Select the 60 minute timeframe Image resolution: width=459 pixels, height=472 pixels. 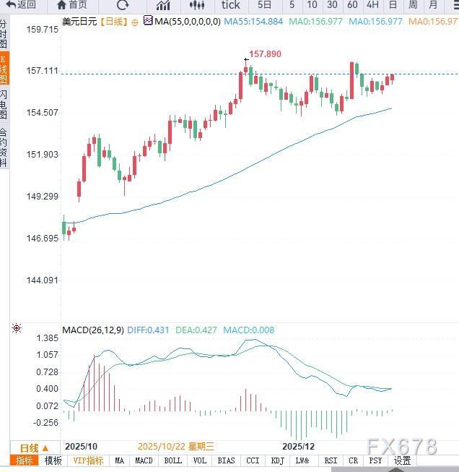[x=352, y=5]
